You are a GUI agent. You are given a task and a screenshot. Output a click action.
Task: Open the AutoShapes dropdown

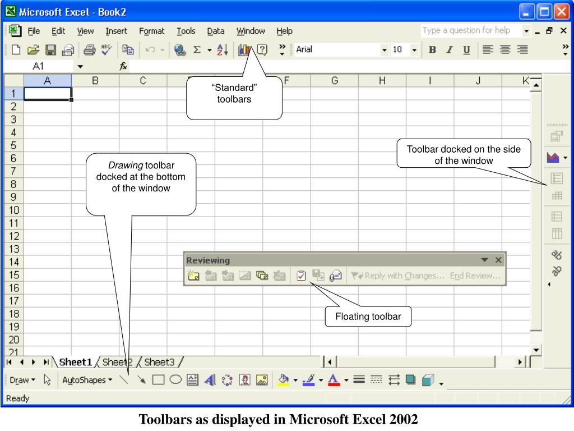(87, 380)
